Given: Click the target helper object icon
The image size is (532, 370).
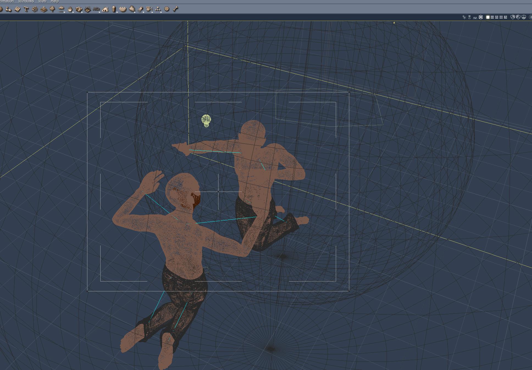Looking at the screenshot, I should (x=167, y=9).
